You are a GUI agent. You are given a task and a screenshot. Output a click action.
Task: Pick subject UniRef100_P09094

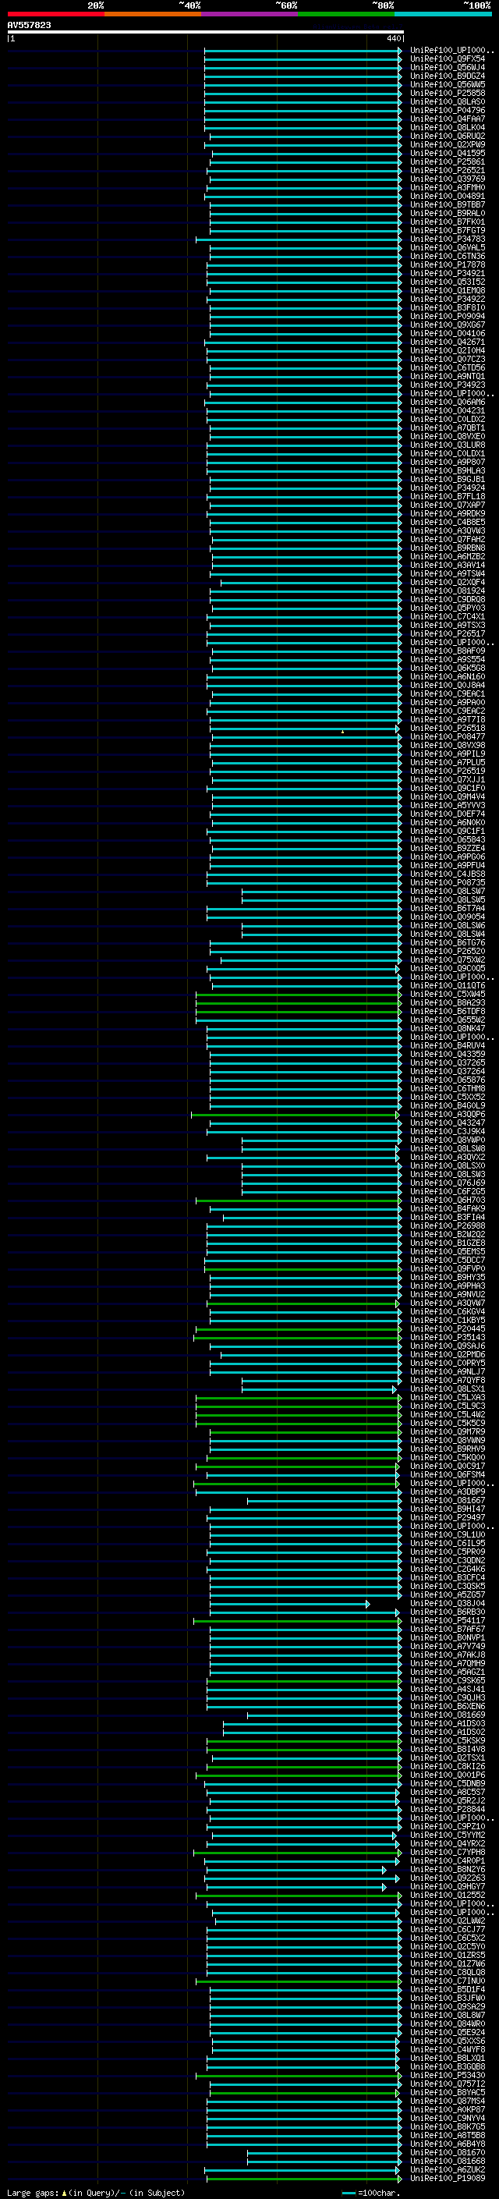pos(448,316)
